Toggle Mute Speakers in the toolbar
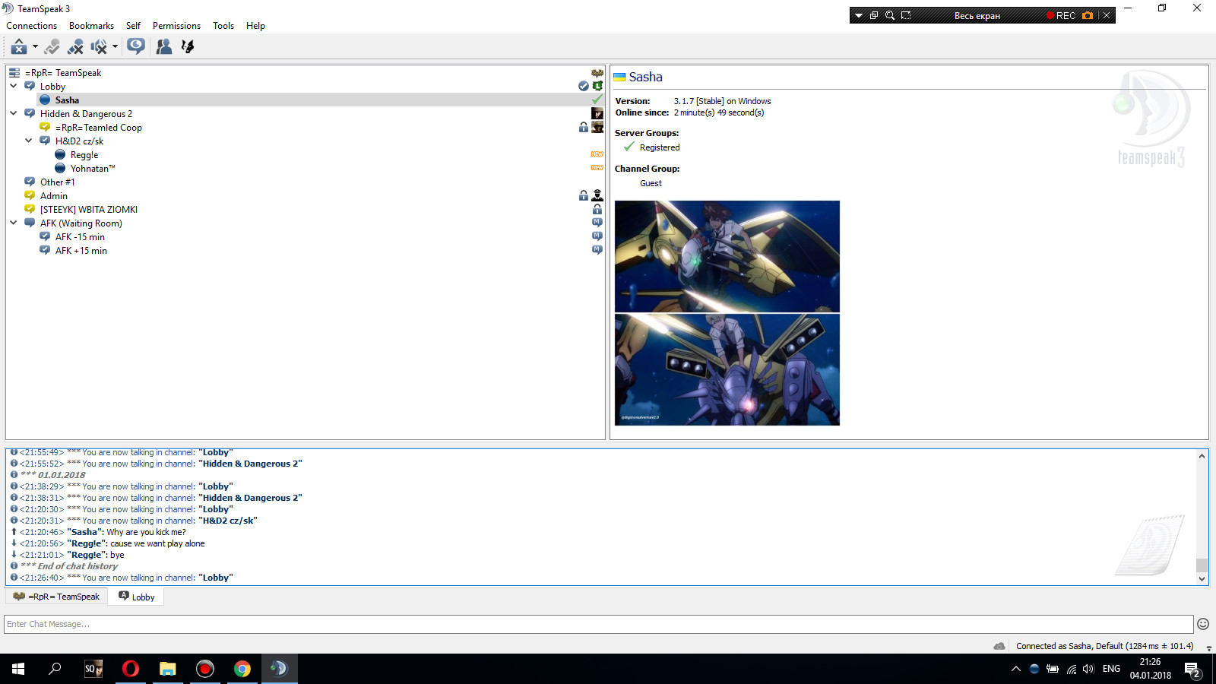 (99, 47)
